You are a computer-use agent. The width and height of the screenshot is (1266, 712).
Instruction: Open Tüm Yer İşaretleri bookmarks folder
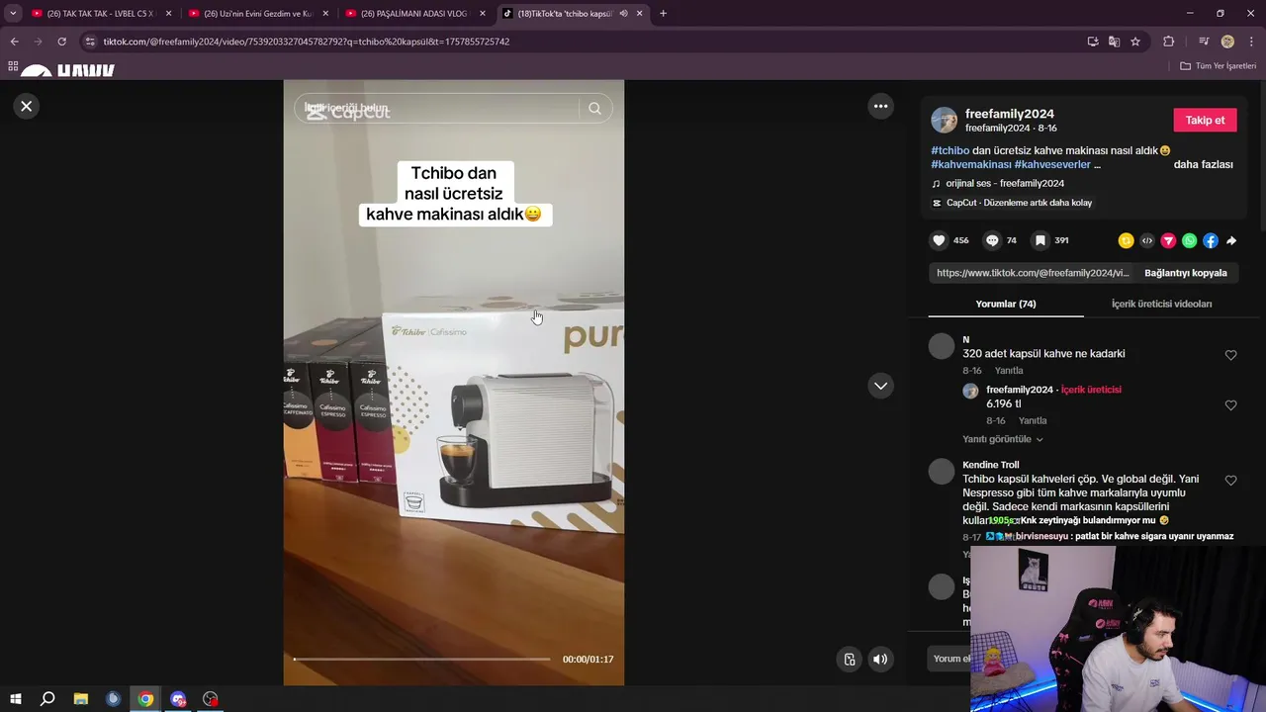tap(1219, 66)
